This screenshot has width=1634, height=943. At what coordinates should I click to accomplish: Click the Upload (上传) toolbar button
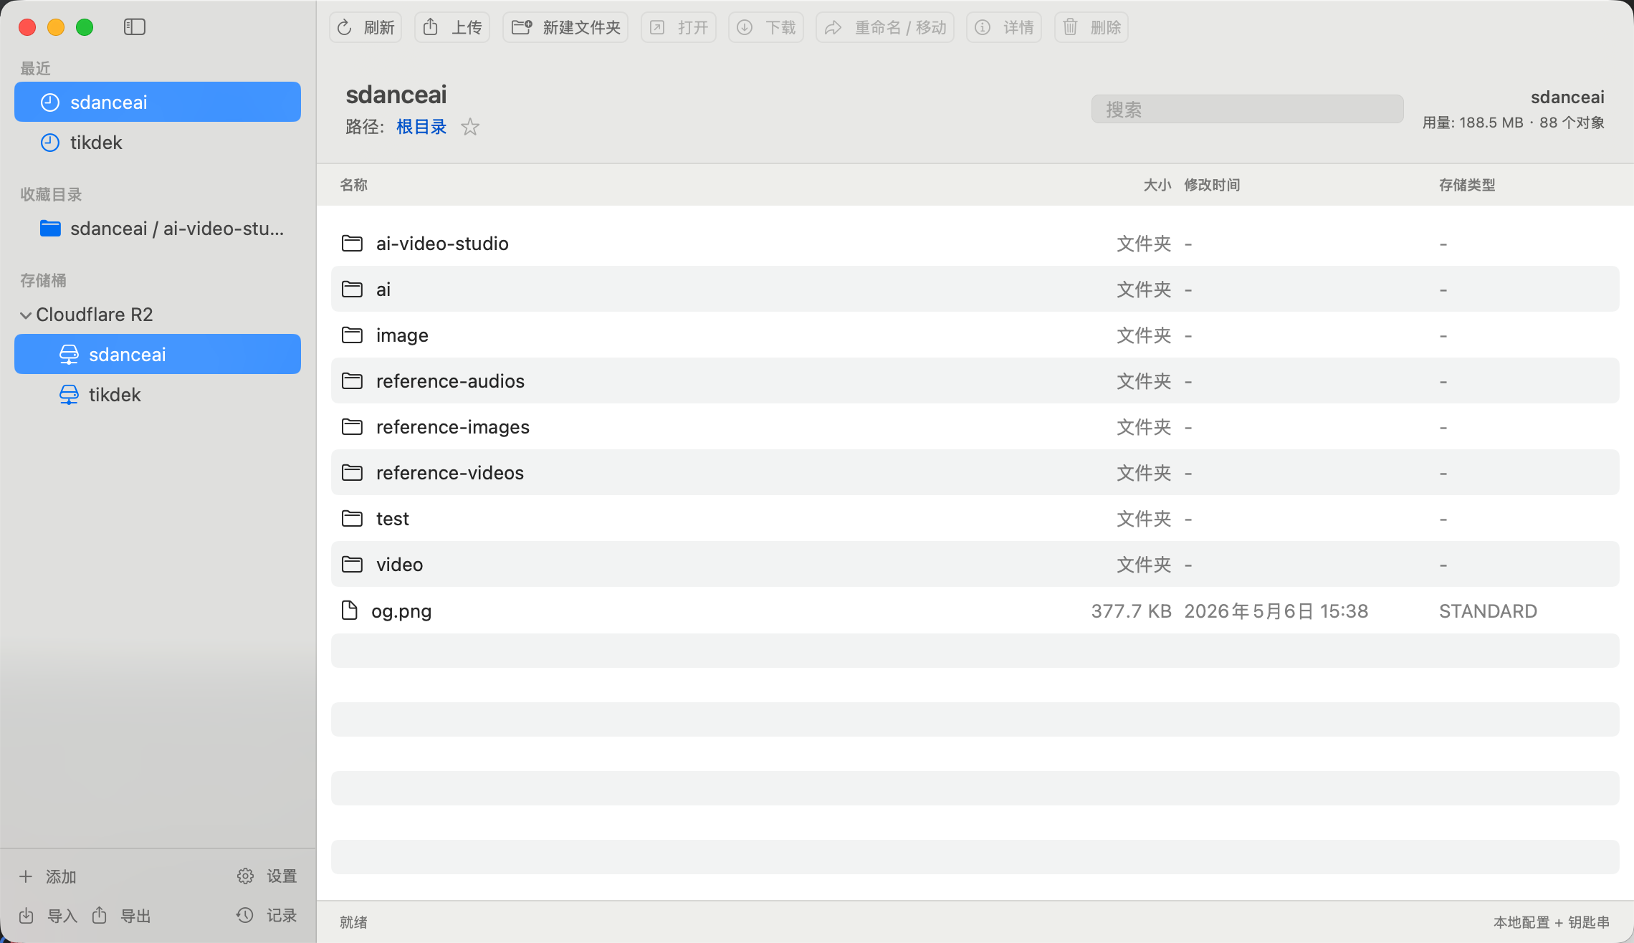point(452,27)
